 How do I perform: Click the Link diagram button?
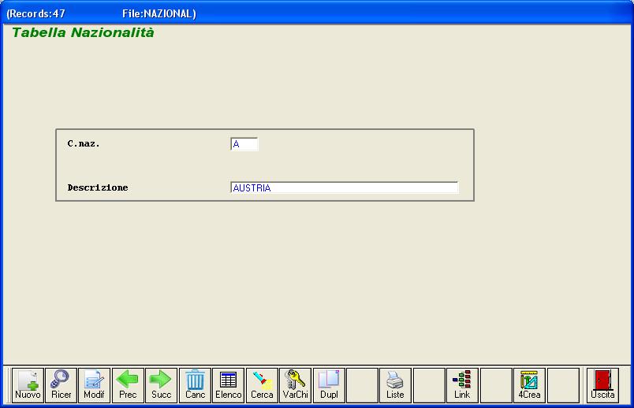coord(462,385)
